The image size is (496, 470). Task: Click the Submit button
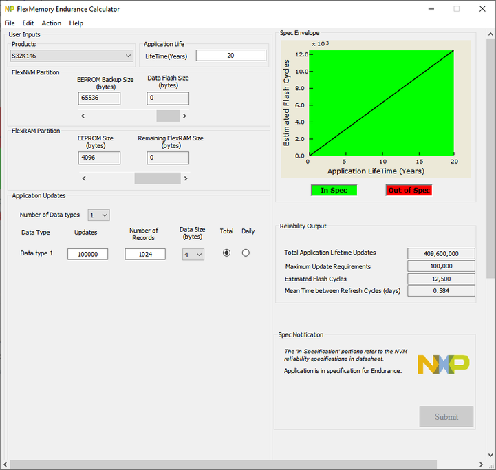click(x=446, y=416)
